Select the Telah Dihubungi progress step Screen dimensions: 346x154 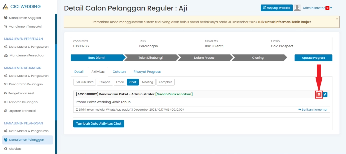pyautogui.click(x=150, y=58)
